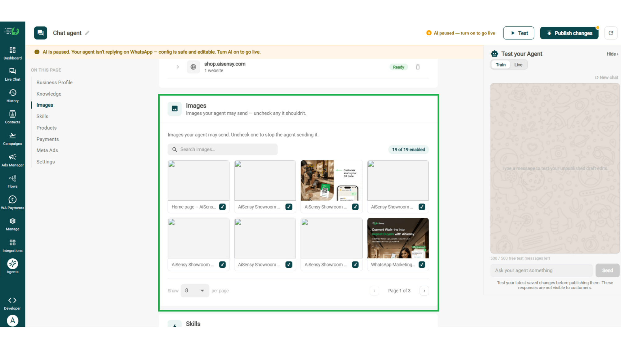This screenshot has height=349, width=621.
Task: Open Contacts in the sidebar
Action: [12, 118]
